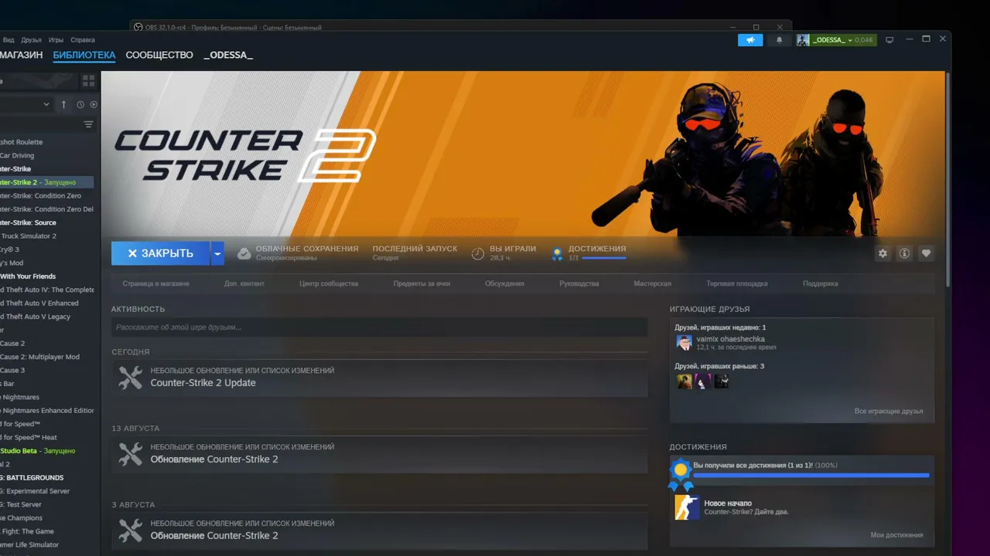Show game info with the info icon
990x556 pixels.
coord(904,253)
